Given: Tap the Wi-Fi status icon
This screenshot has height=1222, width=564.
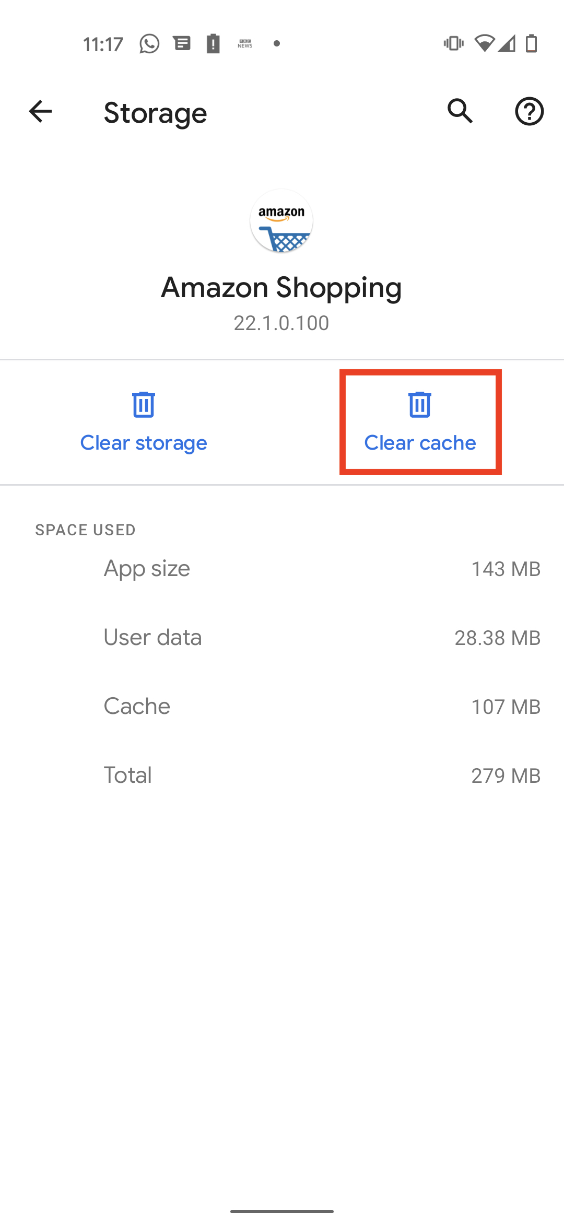Looking at the screenshot, I should pos(484,43).
